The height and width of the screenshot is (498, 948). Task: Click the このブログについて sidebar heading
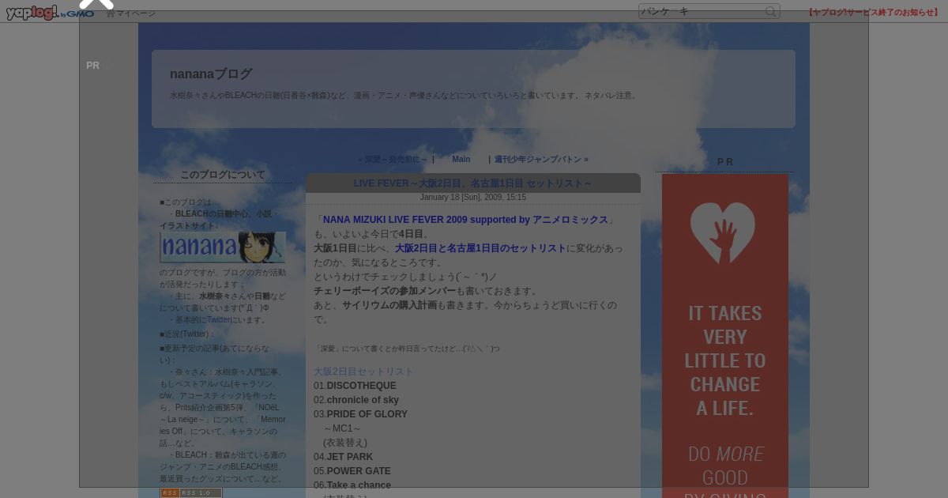[x=223, y=175]
